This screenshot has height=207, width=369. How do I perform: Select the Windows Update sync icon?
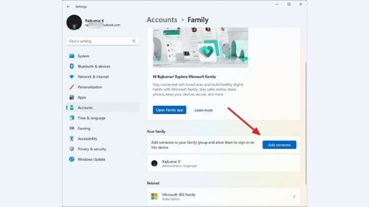(x=72, y=159)
